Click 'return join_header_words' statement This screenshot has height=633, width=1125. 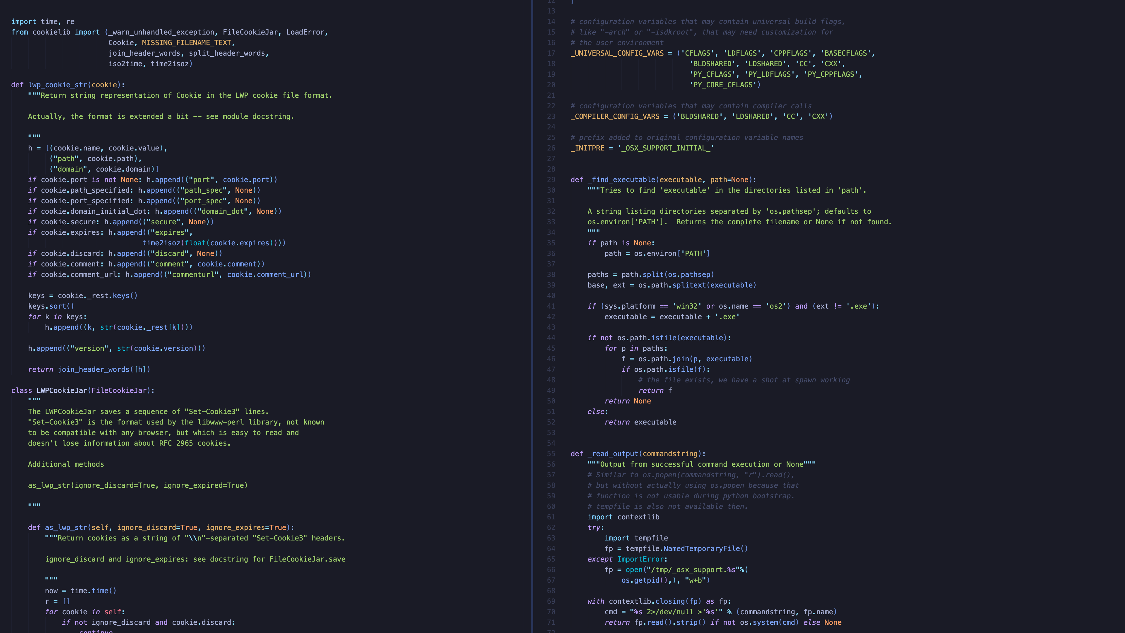89,369
